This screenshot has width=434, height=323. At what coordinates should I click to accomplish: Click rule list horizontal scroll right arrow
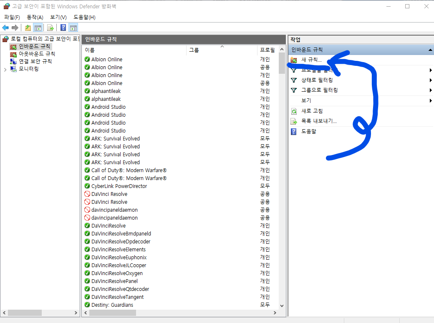(x=275, y=313)
